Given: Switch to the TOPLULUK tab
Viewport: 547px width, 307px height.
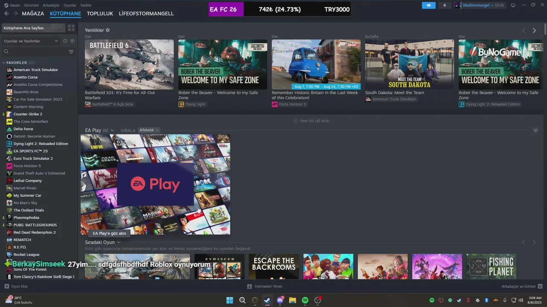Looking at the screenshot, I should pyautogui.click(x=100, y=13).
